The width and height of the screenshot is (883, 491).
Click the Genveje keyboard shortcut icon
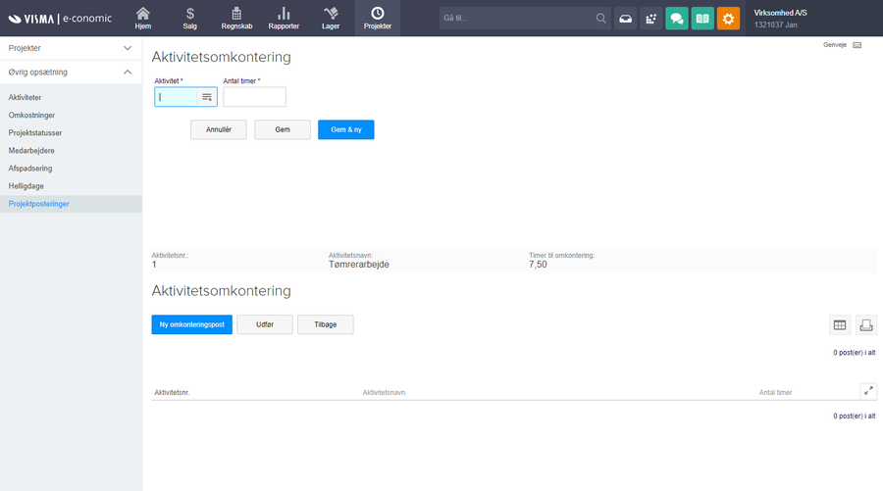pyautogui.click(x=857, y=45)
